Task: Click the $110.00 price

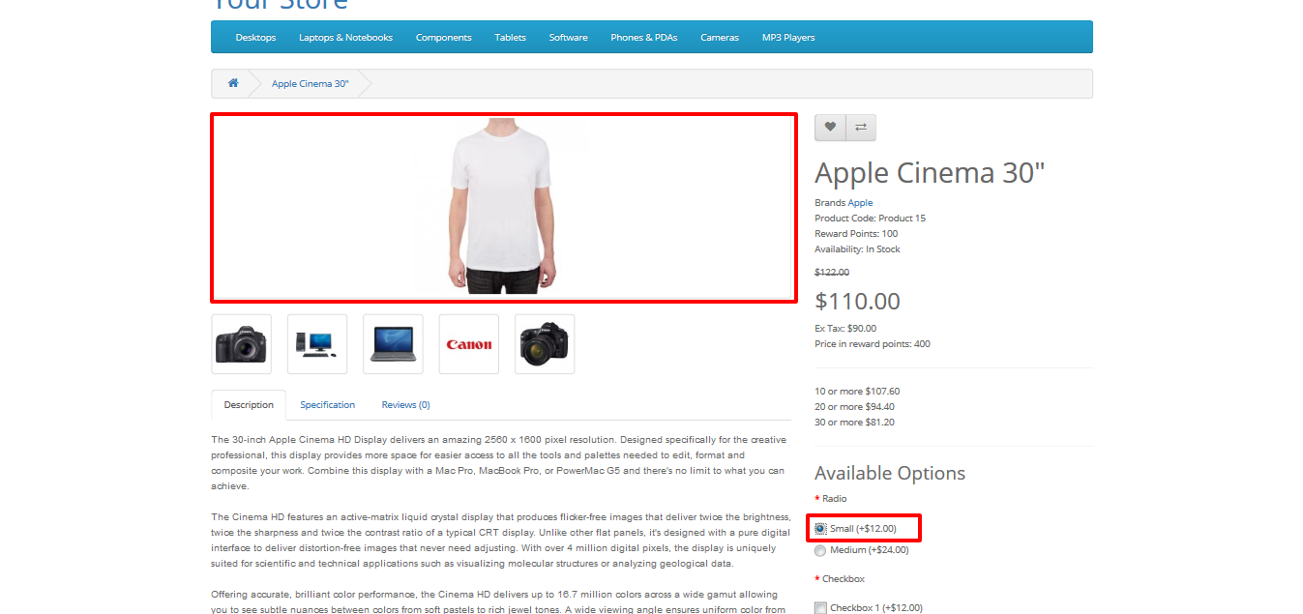Action: pos(858,301)
